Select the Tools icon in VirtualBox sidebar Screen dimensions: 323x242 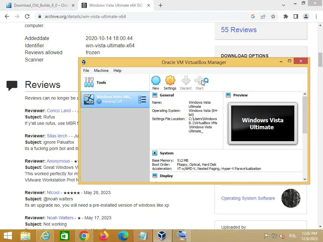pos(89,82)
